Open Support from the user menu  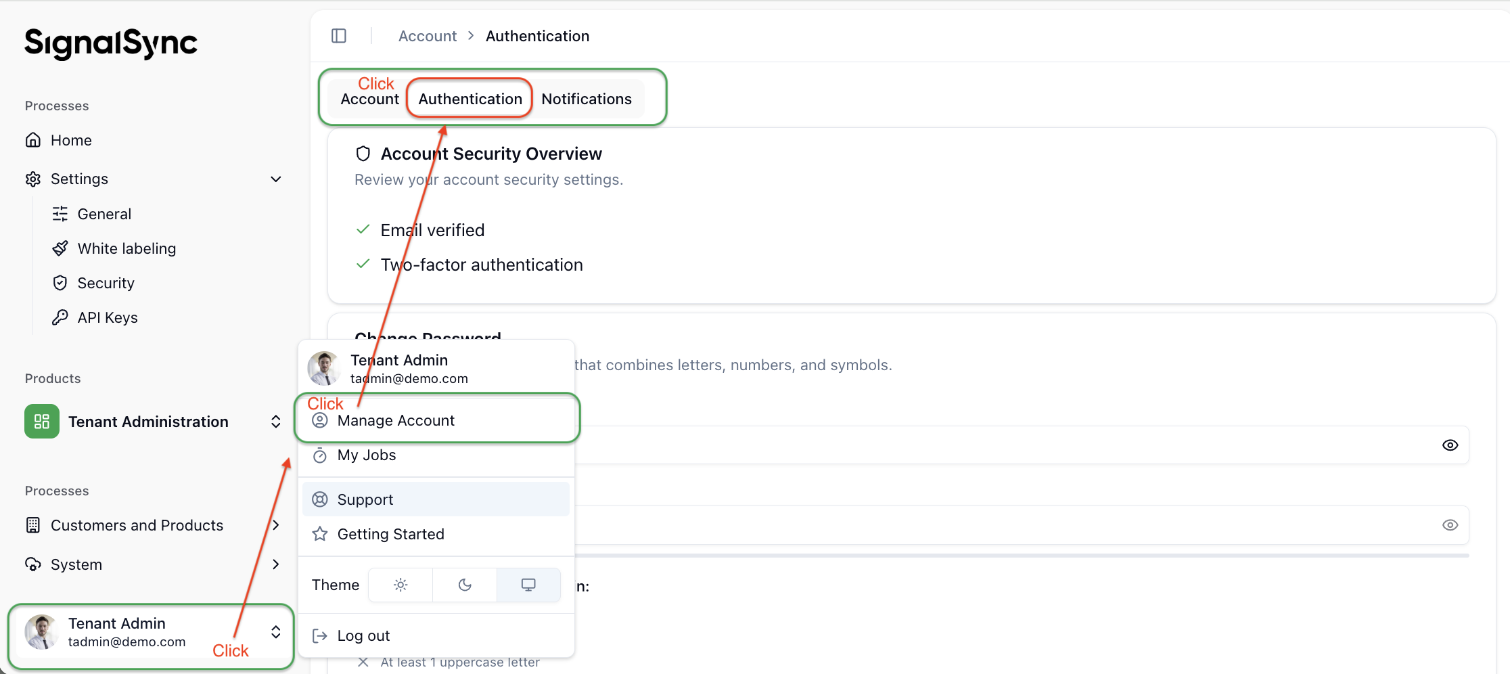click(436, 499)
